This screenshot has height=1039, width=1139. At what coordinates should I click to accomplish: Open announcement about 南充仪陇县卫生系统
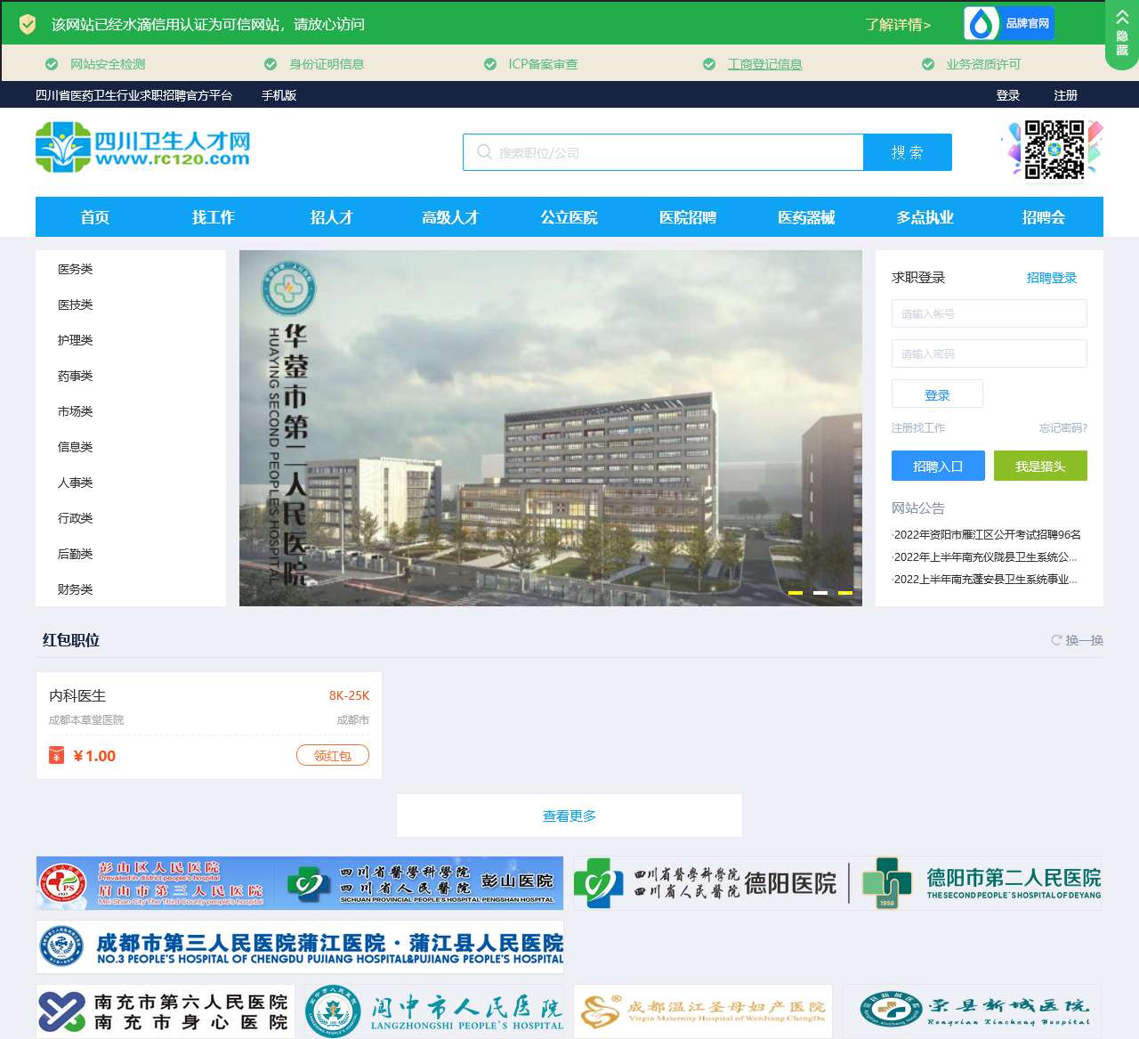[x=984, y=557]
